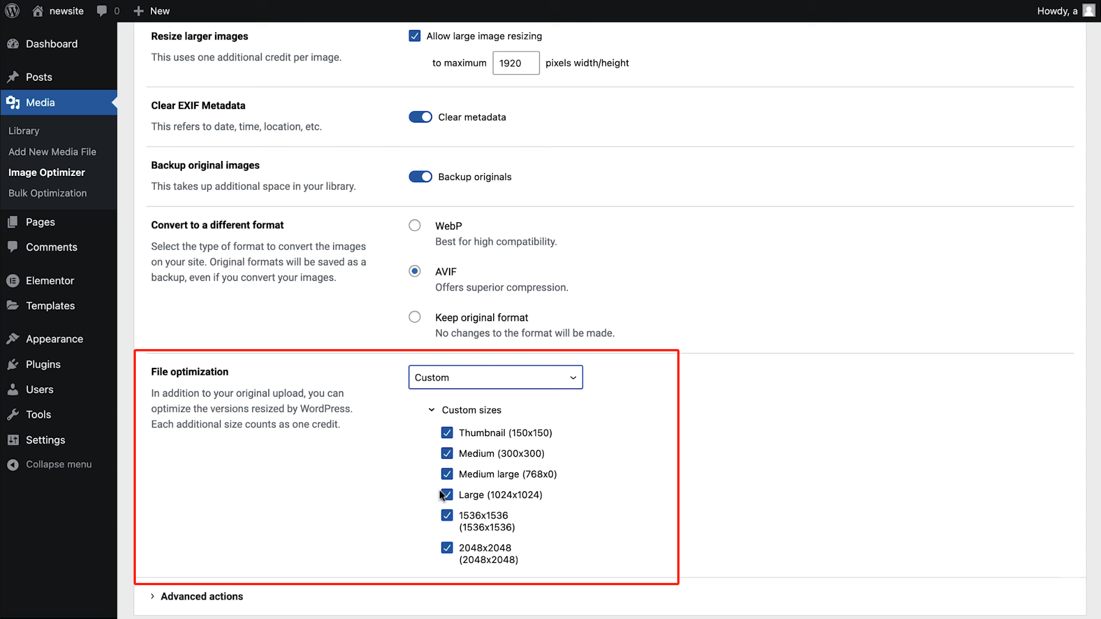Click the Posts pushpin icon

click(x=13, y=77)
